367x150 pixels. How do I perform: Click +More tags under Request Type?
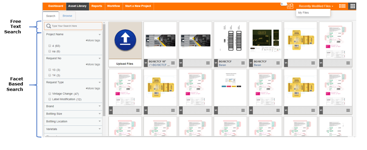click(93, 88)
